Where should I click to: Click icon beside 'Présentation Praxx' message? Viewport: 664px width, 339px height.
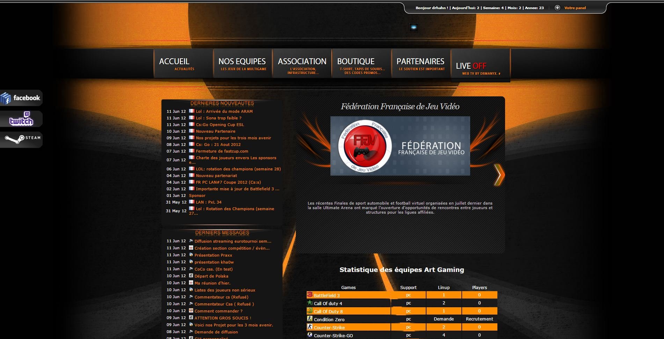click(x=191, y=255)
